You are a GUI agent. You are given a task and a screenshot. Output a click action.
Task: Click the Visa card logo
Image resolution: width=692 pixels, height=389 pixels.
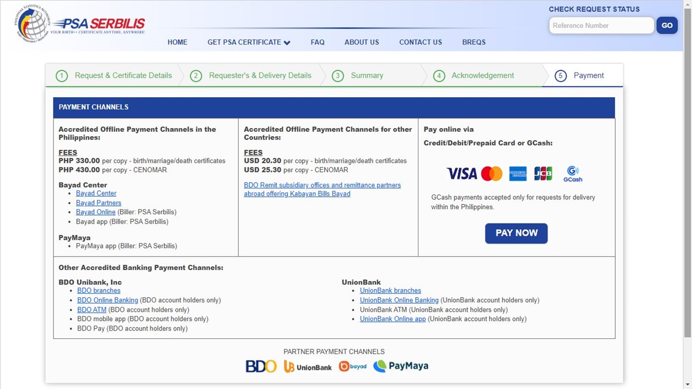(x=462, y=173)
